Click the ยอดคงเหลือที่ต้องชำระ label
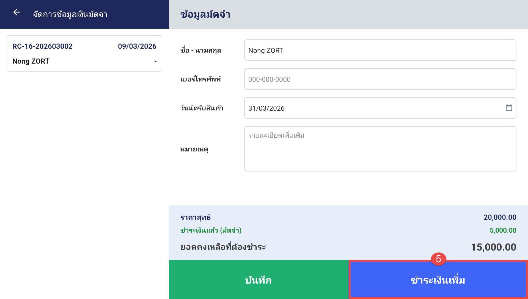This screenshot has width=528, height=299. coord(223,247)
